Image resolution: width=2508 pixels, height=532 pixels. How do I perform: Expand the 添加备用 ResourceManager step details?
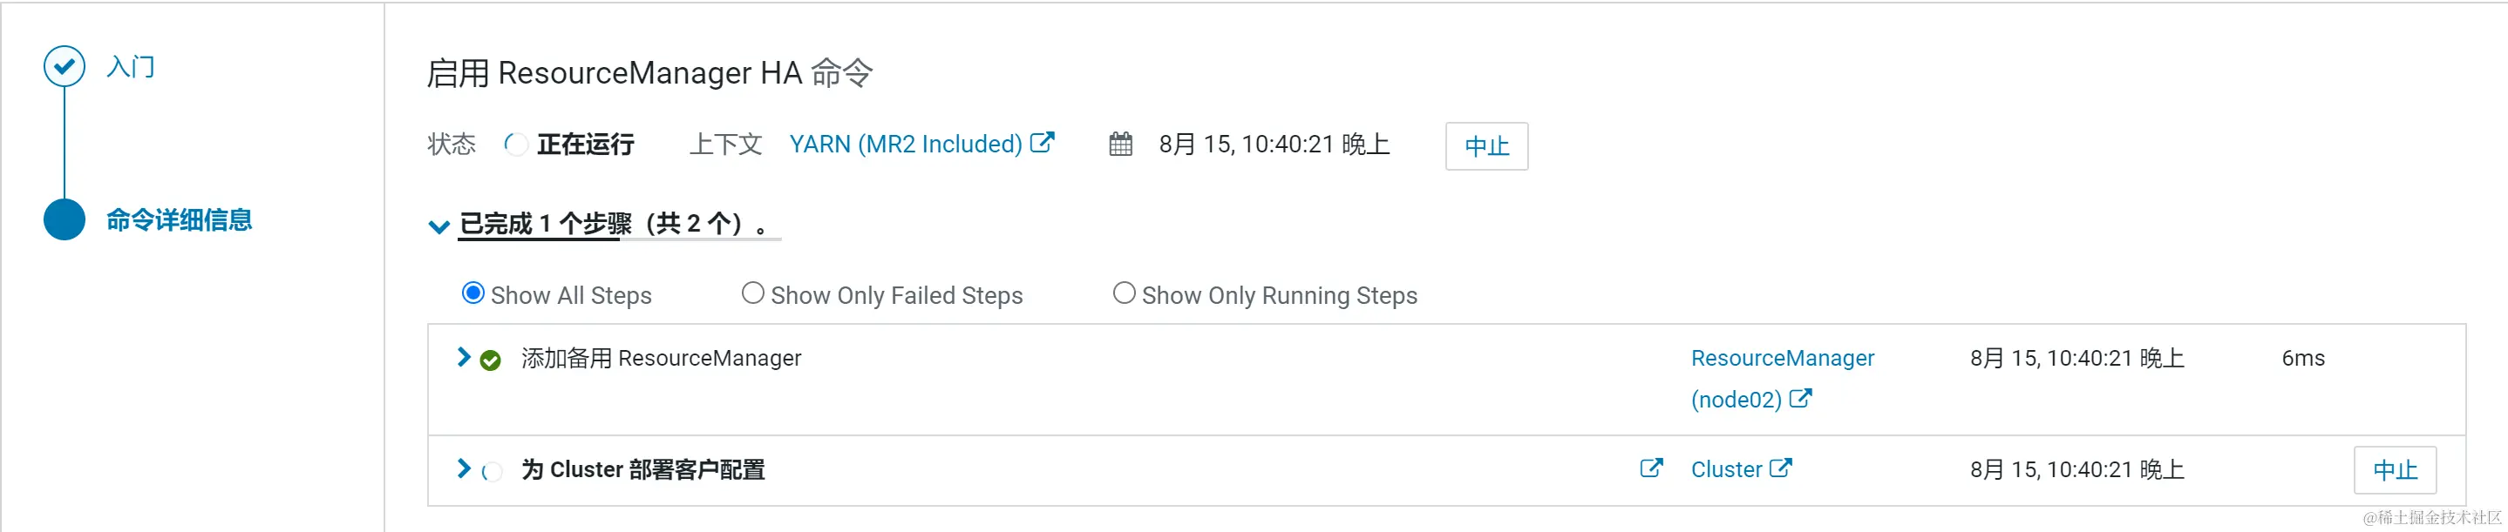pyautogui.click(x=464, y=357)
